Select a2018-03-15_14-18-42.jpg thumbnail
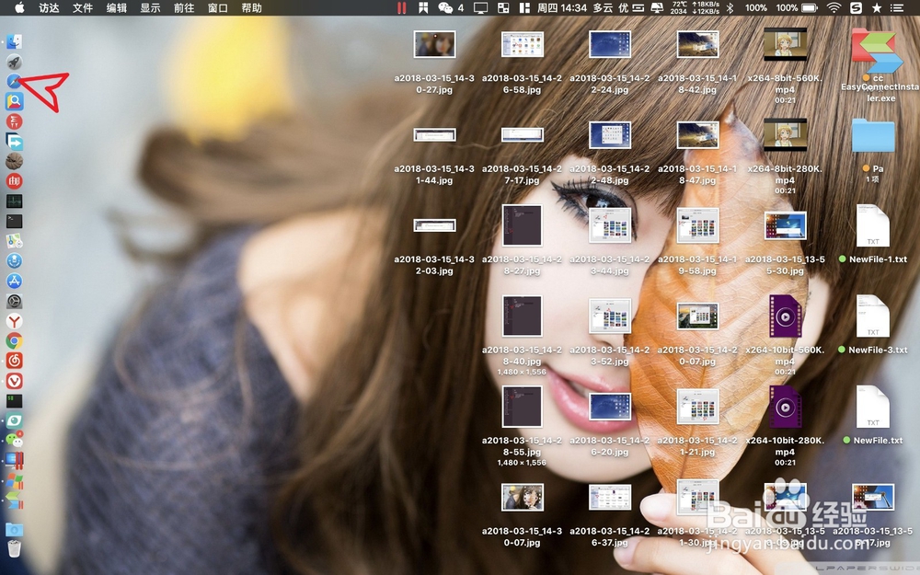The width and height of the screenshot is (920, 575). click(697, 44)
